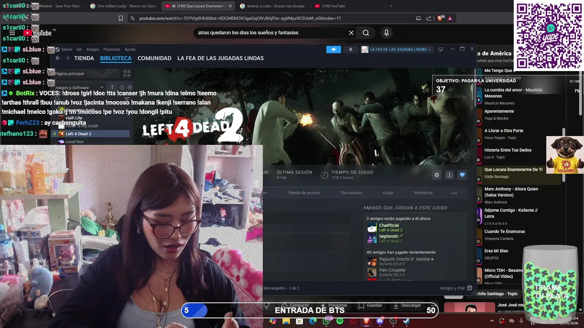Open LA FEA DE LAS JUGADAS LINDAS profile tab
Screen dimensions: 584x328
(x=220, y=58)
